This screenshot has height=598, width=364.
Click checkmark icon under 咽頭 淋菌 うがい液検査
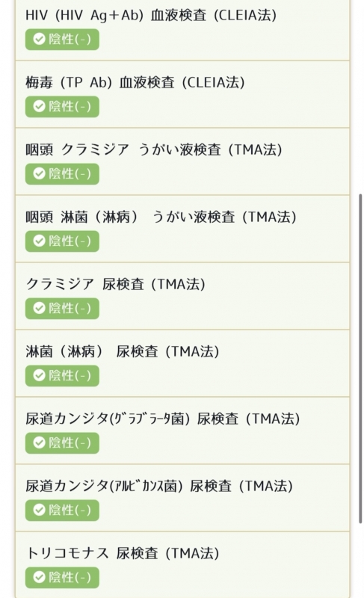(x=40, y=241)
